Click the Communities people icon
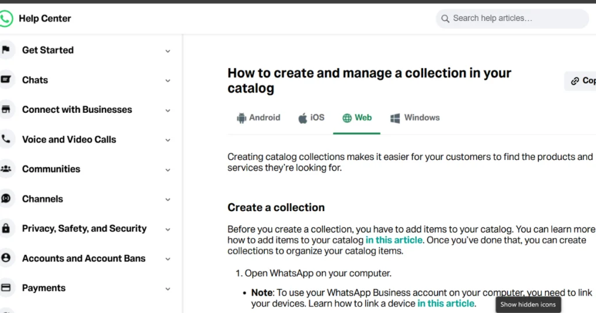The width and height of the screenshot is (596, 313). coord(6,169)
